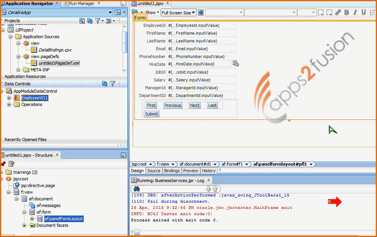Expand the af:panelFormLayout node
This screenshot has height=237, width=377.
(32, 219)
